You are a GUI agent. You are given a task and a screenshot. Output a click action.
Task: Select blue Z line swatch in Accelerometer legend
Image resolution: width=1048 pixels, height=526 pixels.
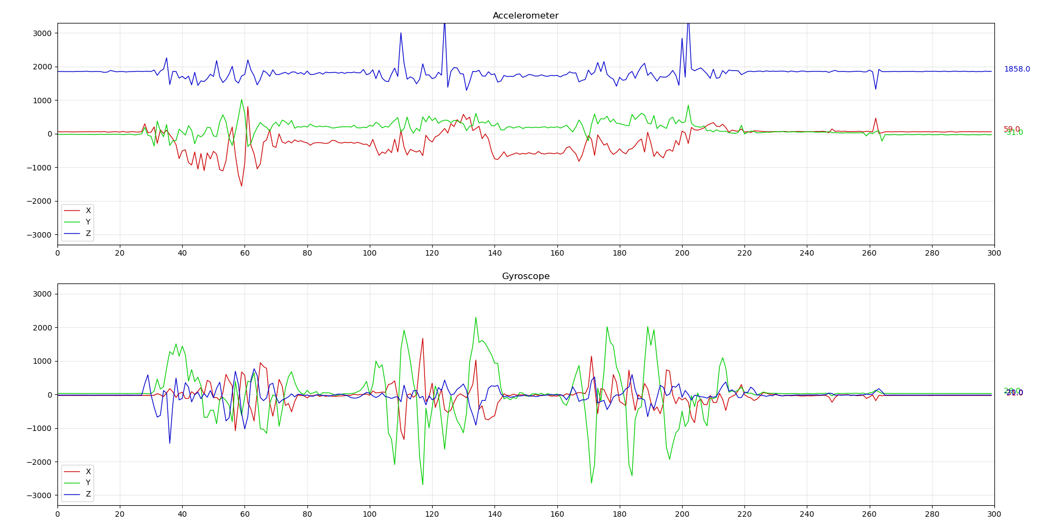pyautogui.click(x=72, y=234)
